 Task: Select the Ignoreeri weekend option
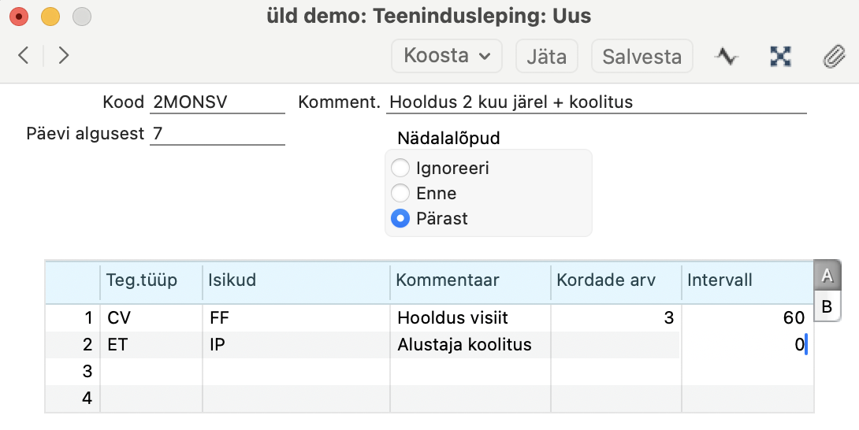[400, 168]
